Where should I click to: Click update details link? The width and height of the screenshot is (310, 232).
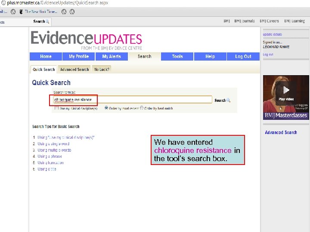coord(272,34)
